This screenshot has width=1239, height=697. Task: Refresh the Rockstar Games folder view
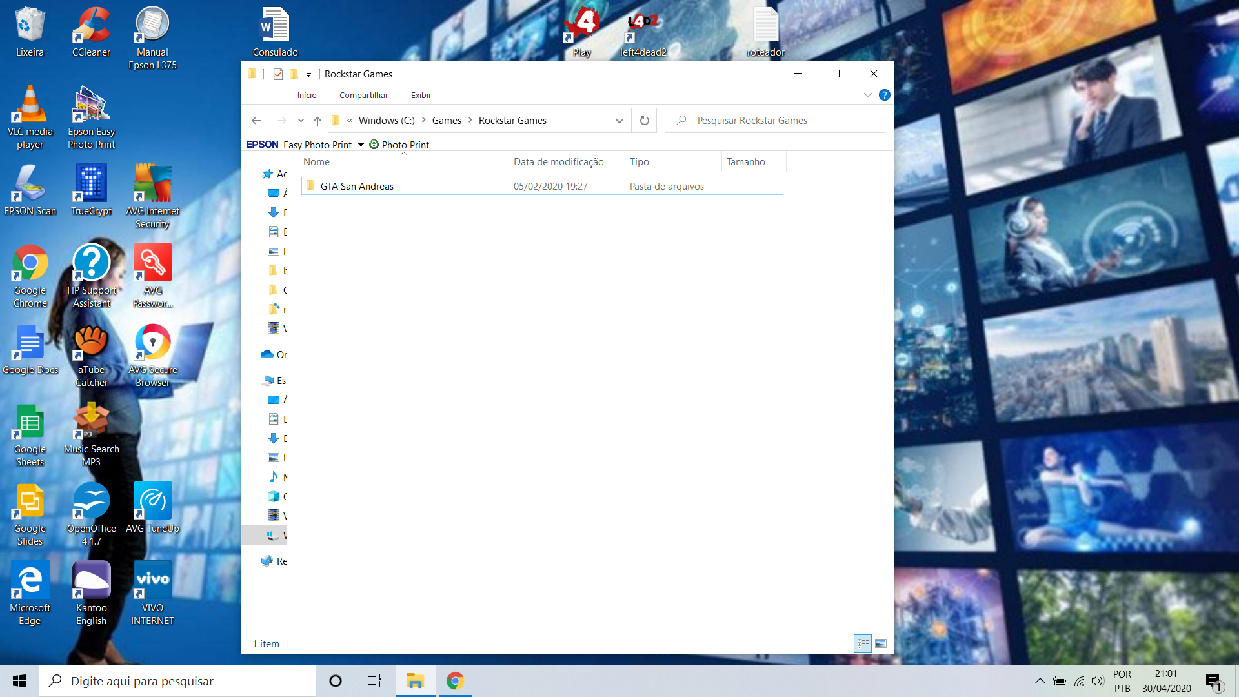tap(644, 121)
